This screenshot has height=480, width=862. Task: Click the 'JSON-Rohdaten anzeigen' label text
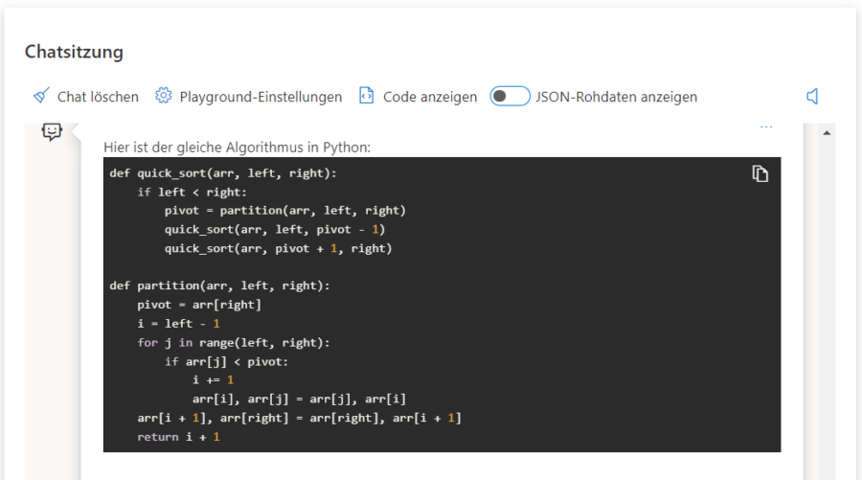616,97
